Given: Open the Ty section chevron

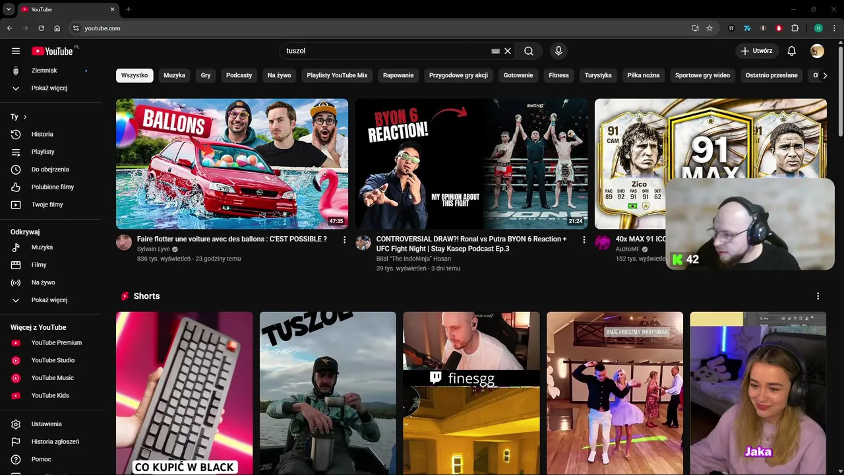Looking at the screenshot, I should point(25,117).
